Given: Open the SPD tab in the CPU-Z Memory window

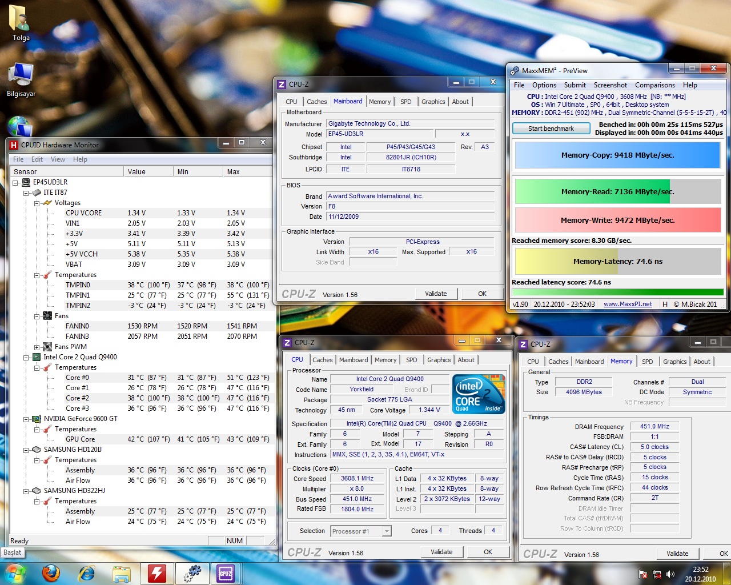Looking at the screenshot, I should click(647, 362).
